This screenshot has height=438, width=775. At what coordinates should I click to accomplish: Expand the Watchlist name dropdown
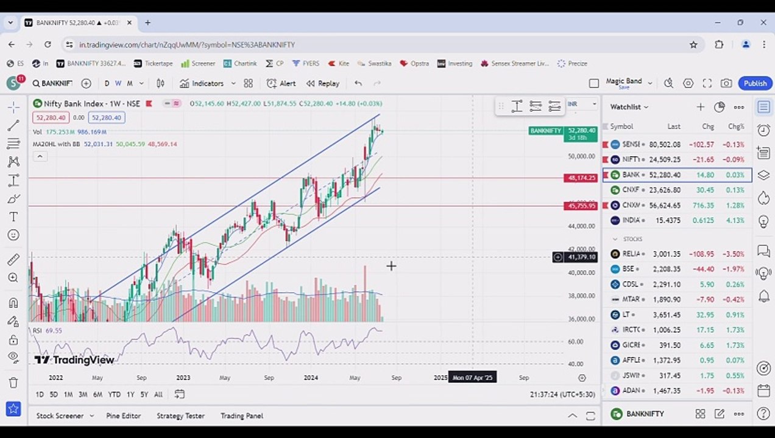[629, 107]
